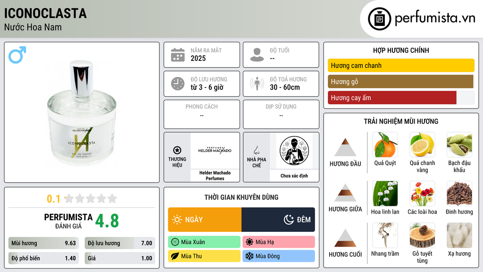Click the Xạ hương musk image

coord(459,235)
